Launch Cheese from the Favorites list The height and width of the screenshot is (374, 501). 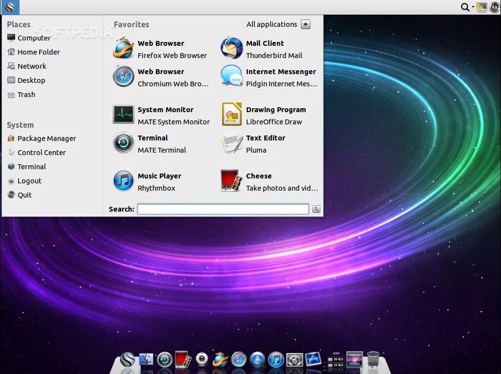[269, 181]
